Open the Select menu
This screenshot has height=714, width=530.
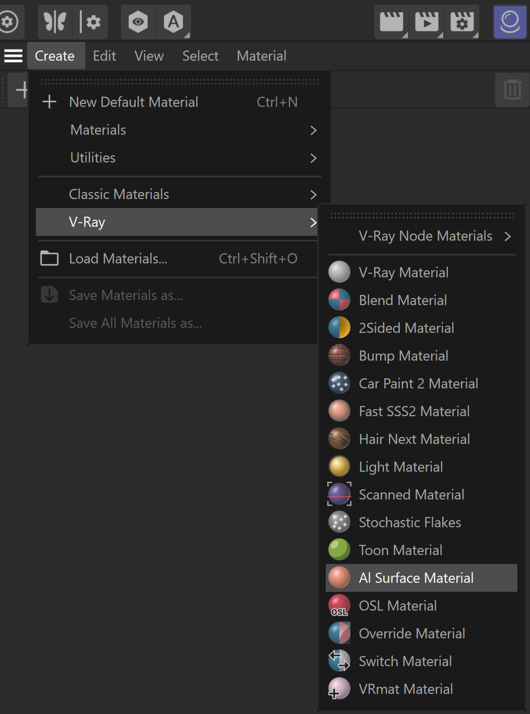[200, 56]
